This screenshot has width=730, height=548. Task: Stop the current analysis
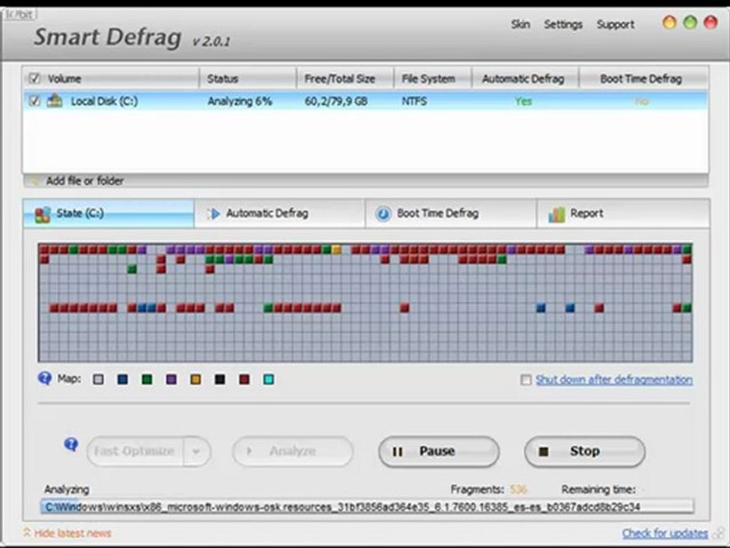coord(585,451)
